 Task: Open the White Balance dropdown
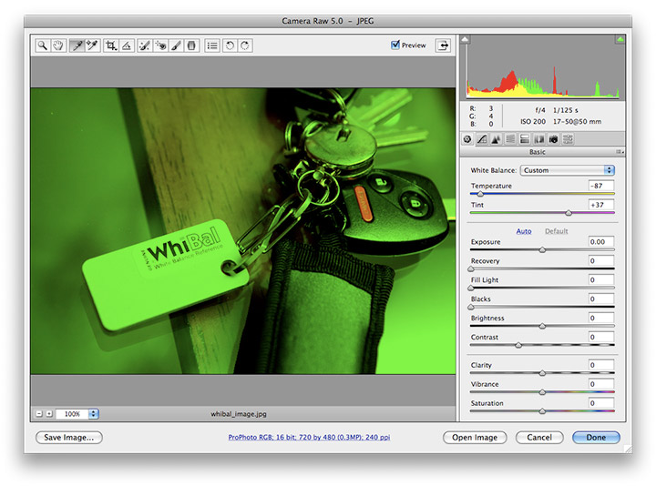click(568, 170)
